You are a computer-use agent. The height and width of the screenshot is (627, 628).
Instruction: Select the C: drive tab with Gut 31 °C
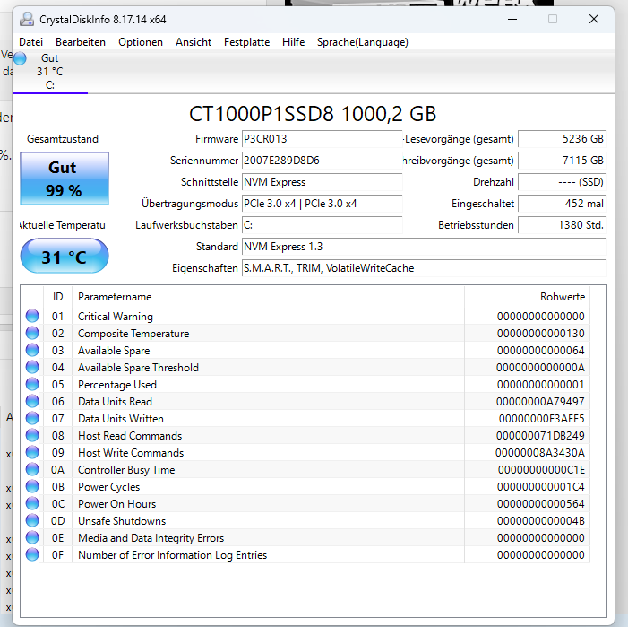(50, 72)
